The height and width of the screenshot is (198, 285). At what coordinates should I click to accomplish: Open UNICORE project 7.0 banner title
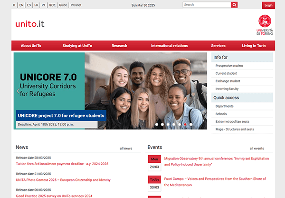(x=61, y=116)
